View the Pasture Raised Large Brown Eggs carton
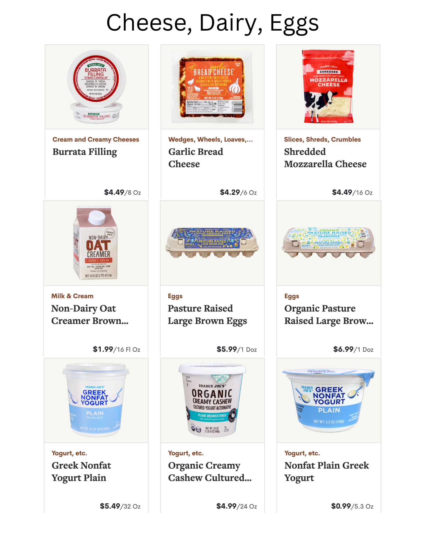This screenshot has width=425, height=551. 212,243
